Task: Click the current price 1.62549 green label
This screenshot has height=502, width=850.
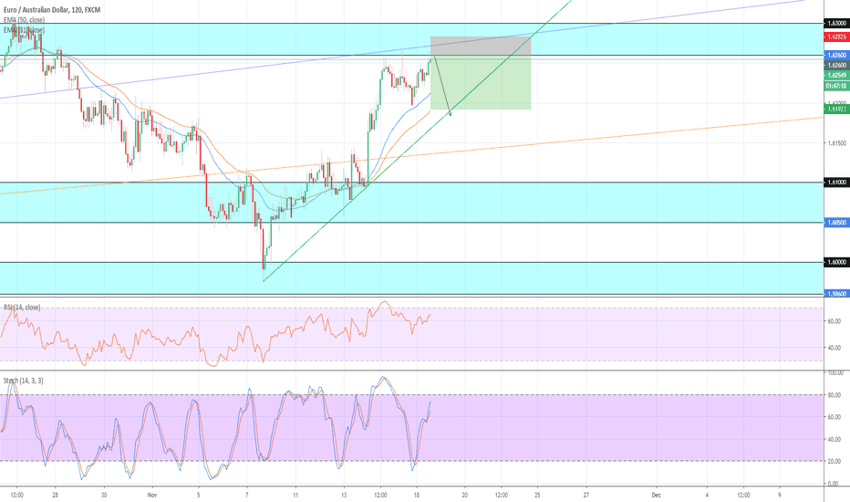Action: [x=834, y=76]
